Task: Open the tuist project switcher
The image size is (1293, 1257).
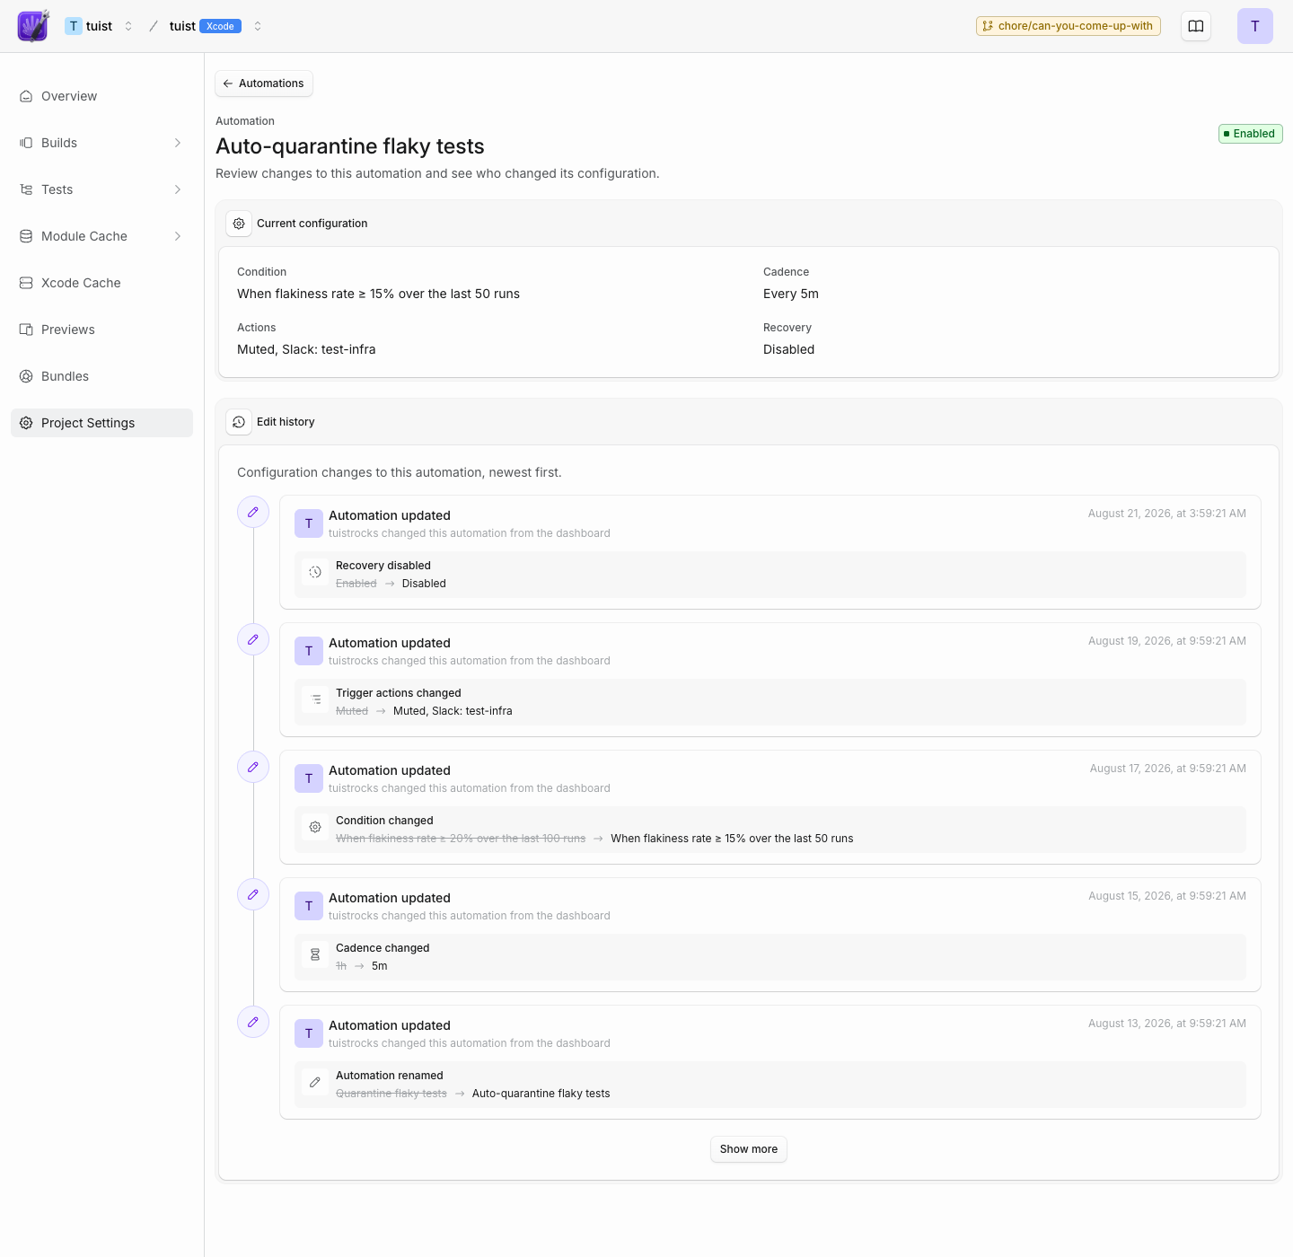Action: click(x=258, y=26)
